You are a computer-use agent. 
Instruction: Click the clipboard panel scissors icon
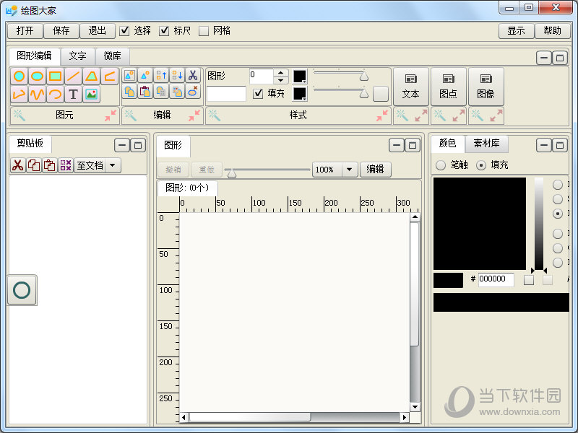tap(18, 165)
